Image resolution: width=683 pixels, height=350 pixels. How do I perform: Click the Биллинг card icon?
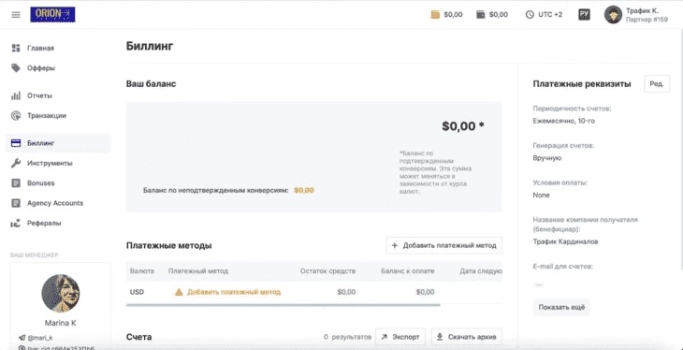pyautogui.click(x=16, y=143)
